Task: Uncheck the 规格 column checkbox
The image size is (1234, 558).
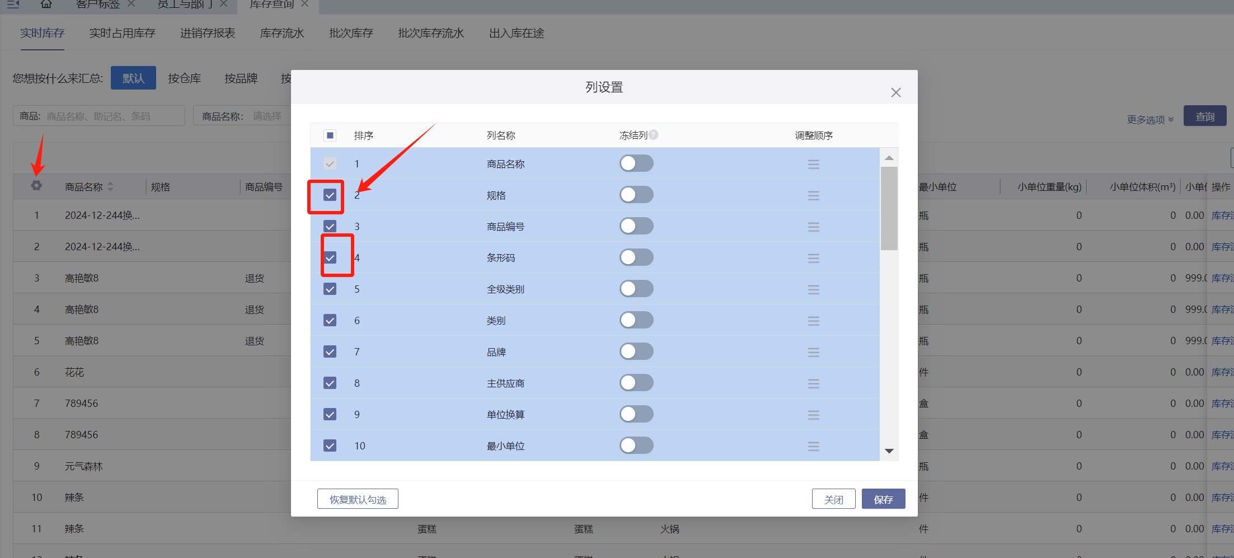Action: (330, 195)
